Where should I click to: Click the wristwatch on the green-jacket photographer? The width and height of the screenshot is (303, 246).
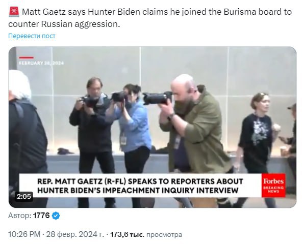point(171,117)
